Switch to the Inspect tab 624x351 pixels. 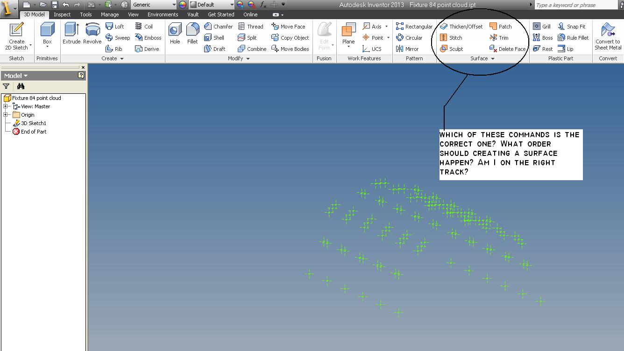tap(62, 14)
